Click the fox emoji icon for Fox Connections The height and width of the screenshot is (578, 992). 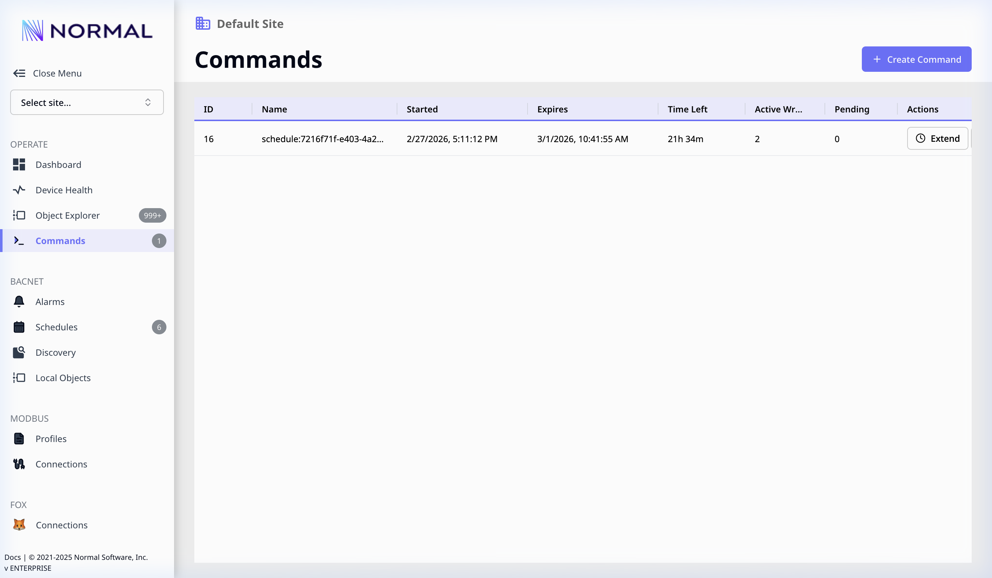pyautogui.click(x=19, y=525)
